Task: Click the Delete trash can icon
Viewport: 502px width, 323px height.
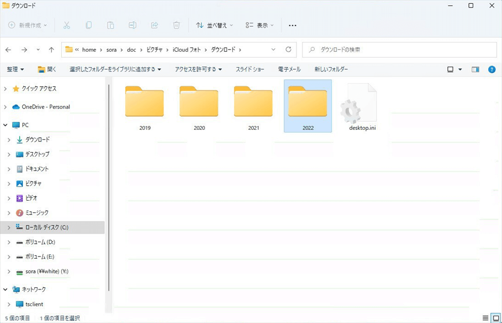Action: [x=176, y=25]
